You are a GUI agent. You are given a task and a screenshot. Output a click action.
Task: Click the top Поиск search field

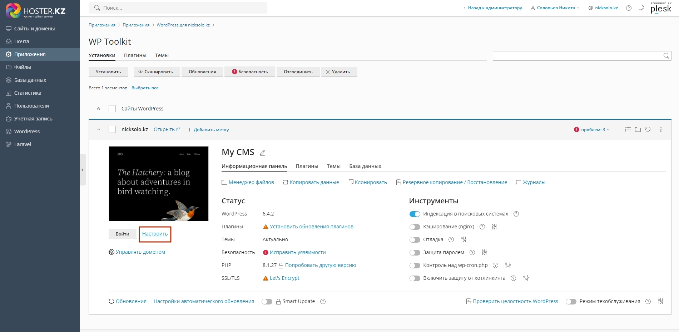pos(178,8)
